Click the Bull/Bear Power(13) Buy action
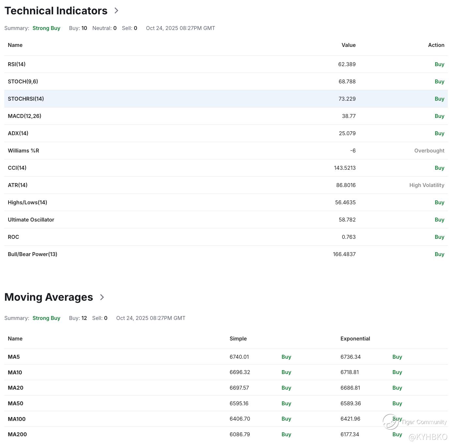 [439, 254]
